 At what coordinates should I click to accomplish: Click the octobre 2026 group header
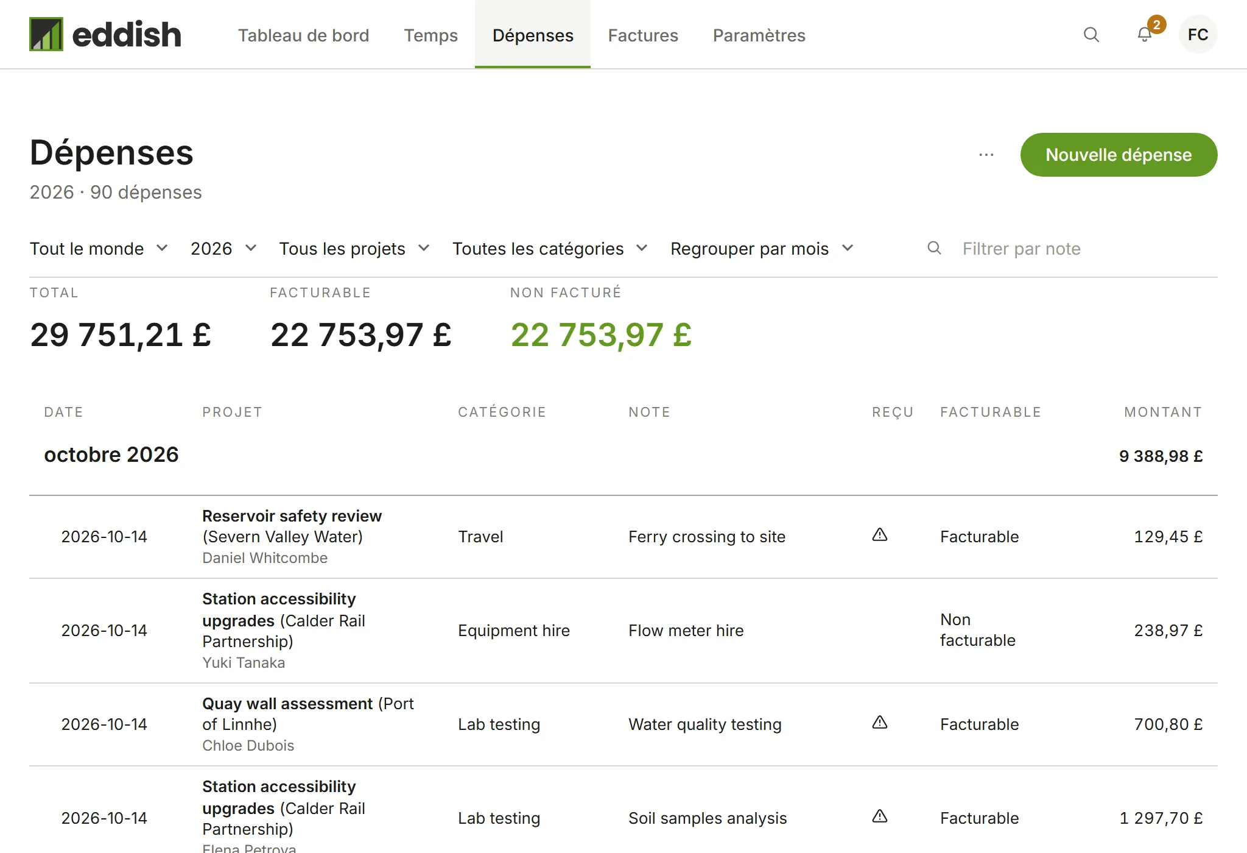111,455
